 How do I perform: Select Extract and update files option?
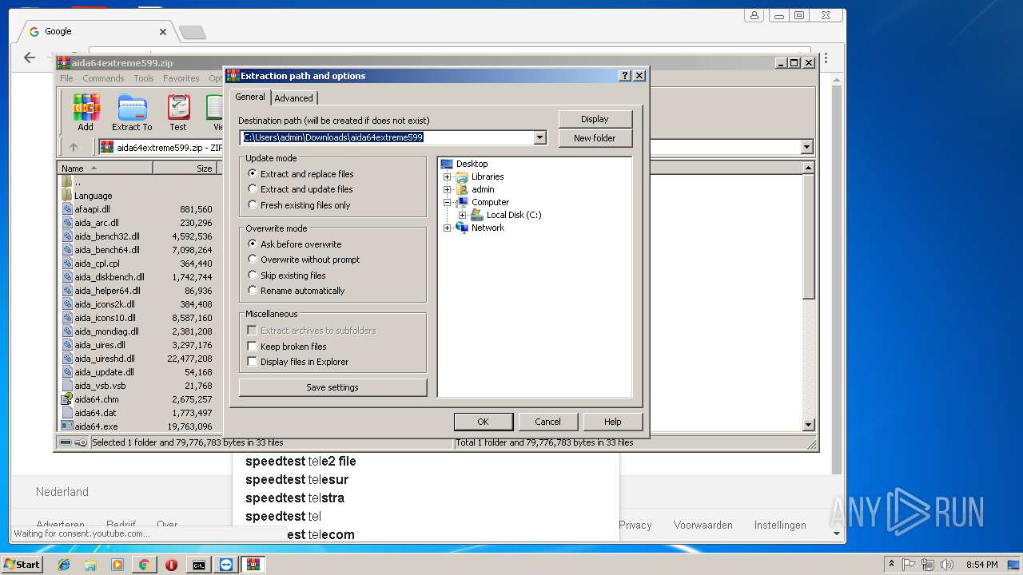click(253, 189)
